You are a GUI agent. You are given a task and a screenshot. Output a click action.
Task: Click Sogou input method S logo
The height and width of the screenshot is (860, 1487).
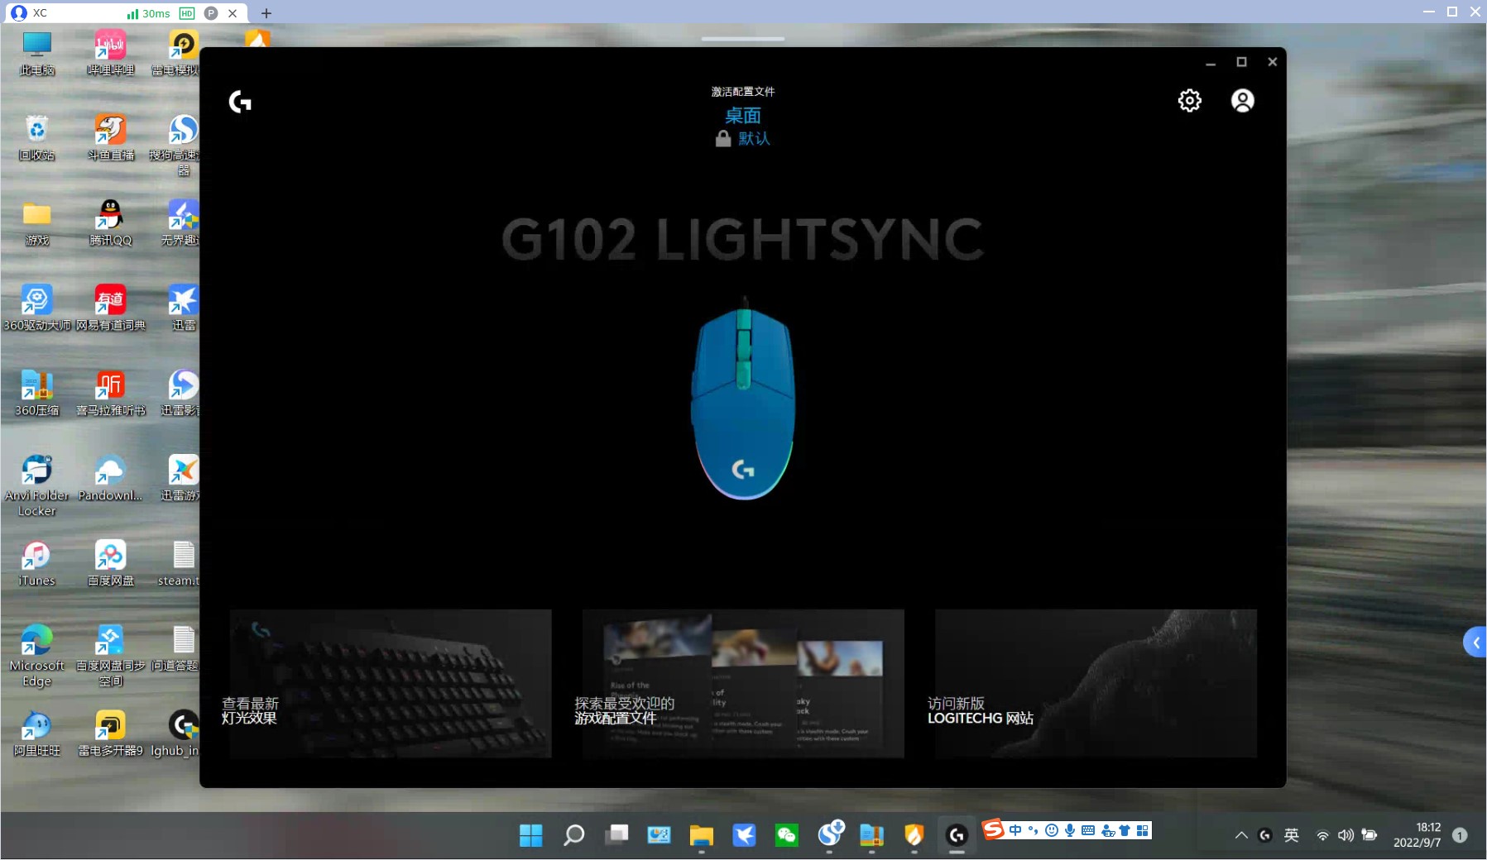[x=993, y=829]
